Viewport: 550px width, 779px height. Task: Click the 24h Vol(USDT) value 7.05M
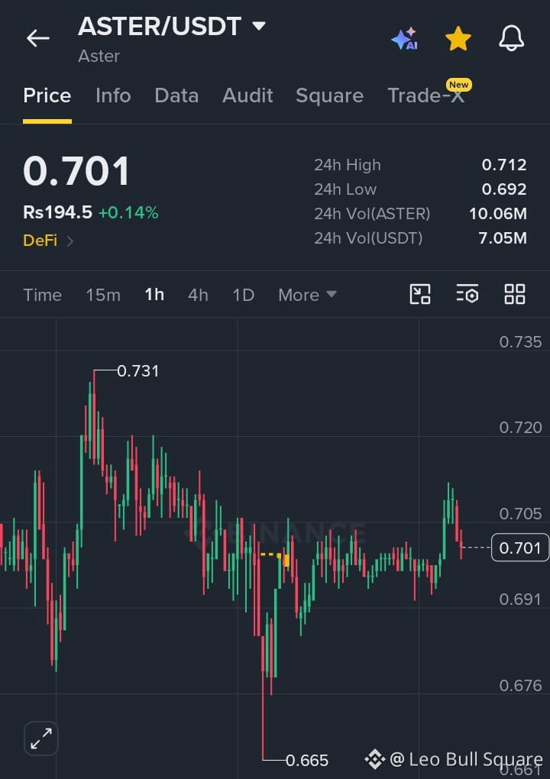(x=503, y=238)
